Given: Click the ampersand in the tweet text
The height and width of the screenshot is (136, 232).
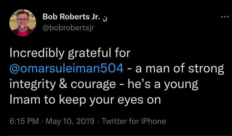Looking at the screenshot, I should pyautogui.click(x=63, y=84).
